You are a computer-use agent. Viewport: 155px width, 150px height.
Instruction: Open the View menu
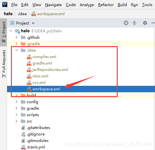click(37, 5)
